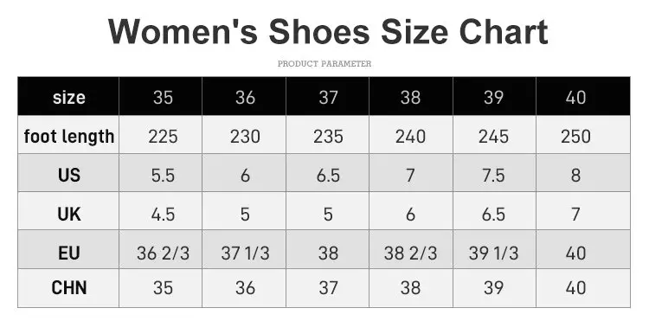This screenshot has width=649, height=321.
Task: Select the UK row label
Action: 68,211
